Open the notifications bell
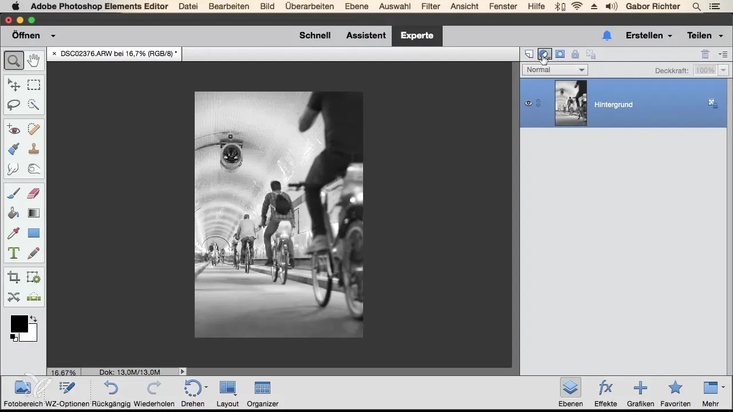733x412 pixels. pyautogui.click(x=607, y=35)
